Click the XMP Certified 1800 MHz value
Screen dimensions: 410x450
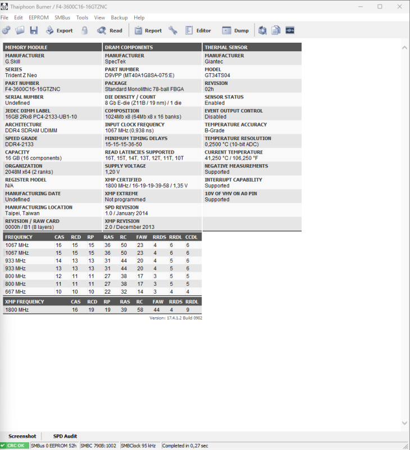coord(146,186)
